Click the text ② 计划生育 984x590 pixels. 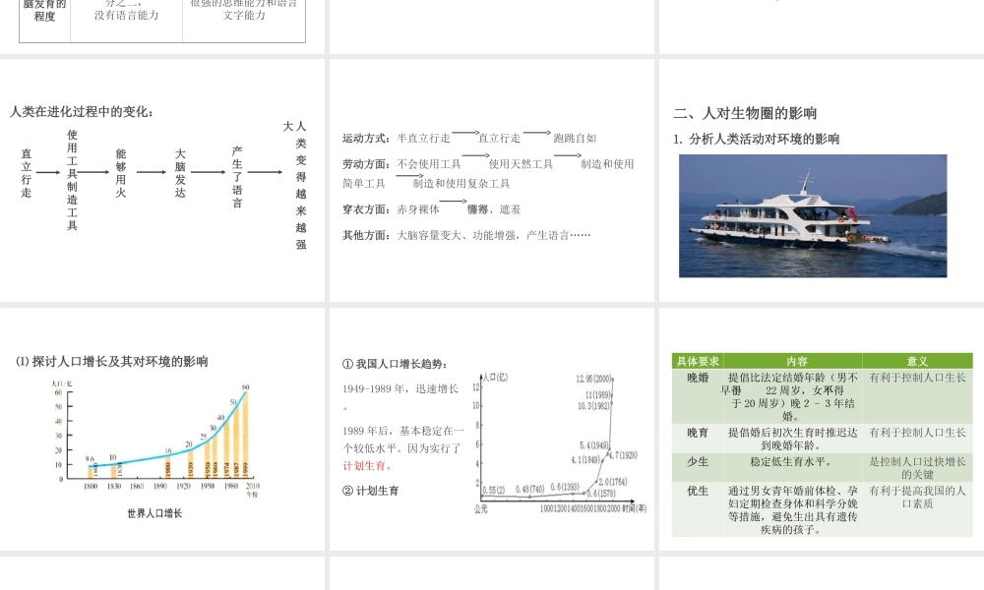coord(370,491)
